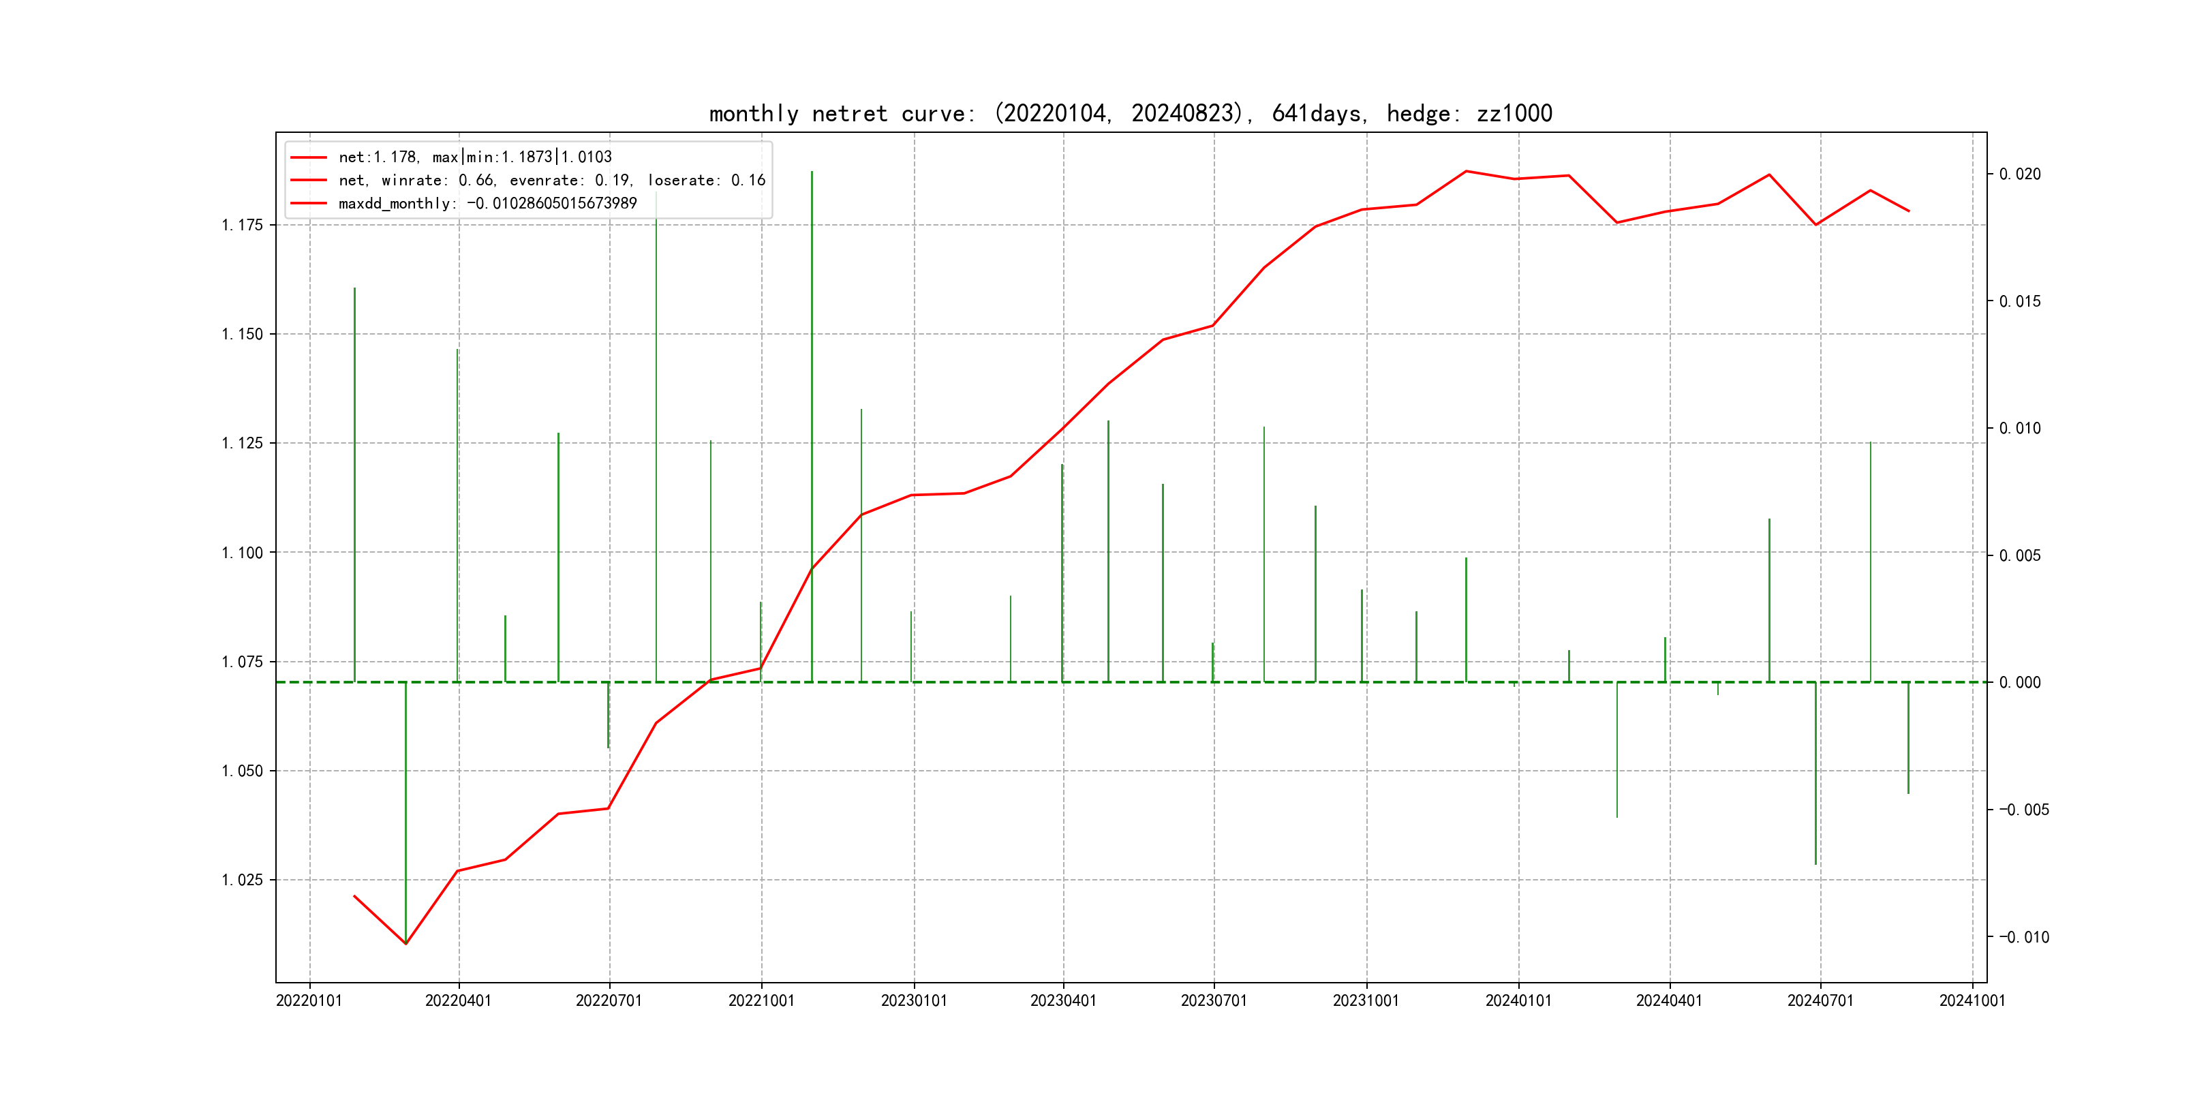Click red line swatch beside maxdd_monthly
Viewport: 2208px width, 1104px height.
coord(309,203)
